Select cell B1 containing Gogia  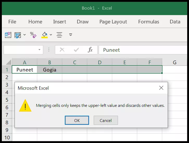[x=49, y=70]
